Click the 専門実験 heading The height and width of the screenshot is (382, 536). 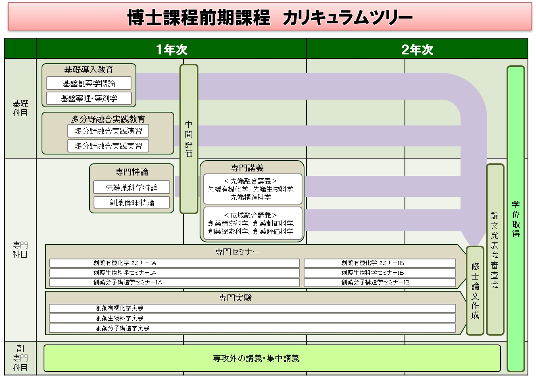pos(235,298)
